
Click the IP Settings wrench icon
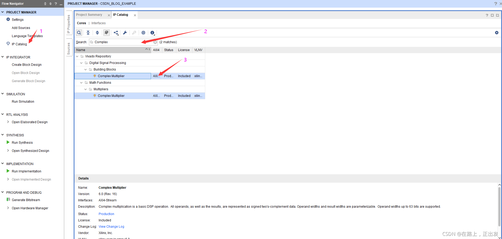[125, 32]
